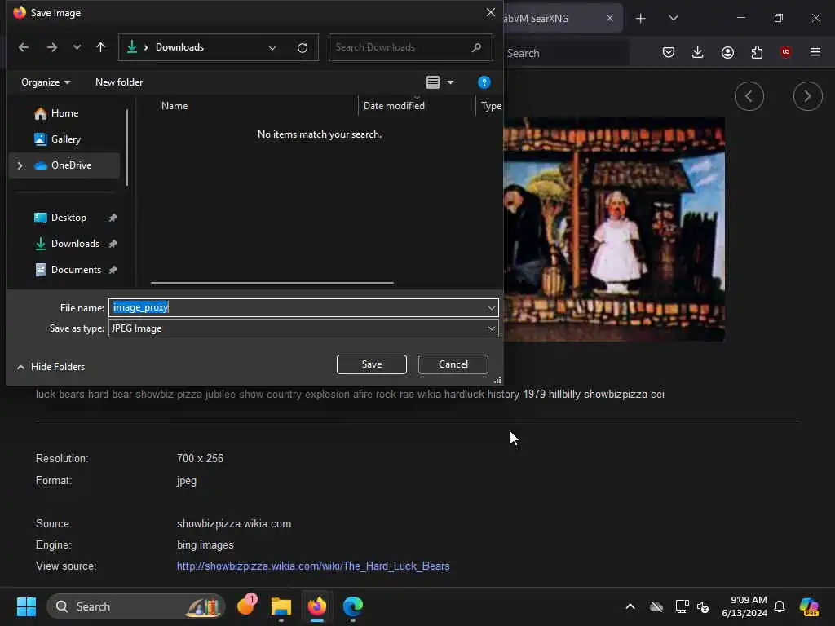Collapse folders with Hide Folders
The width and height of the screenshot is (835, 626).
[x=51, y=367]
